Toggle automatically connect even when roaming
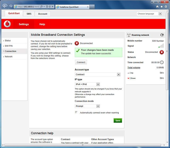The height and width of the screenshot is (148, 170). click(x=76, y=113)
